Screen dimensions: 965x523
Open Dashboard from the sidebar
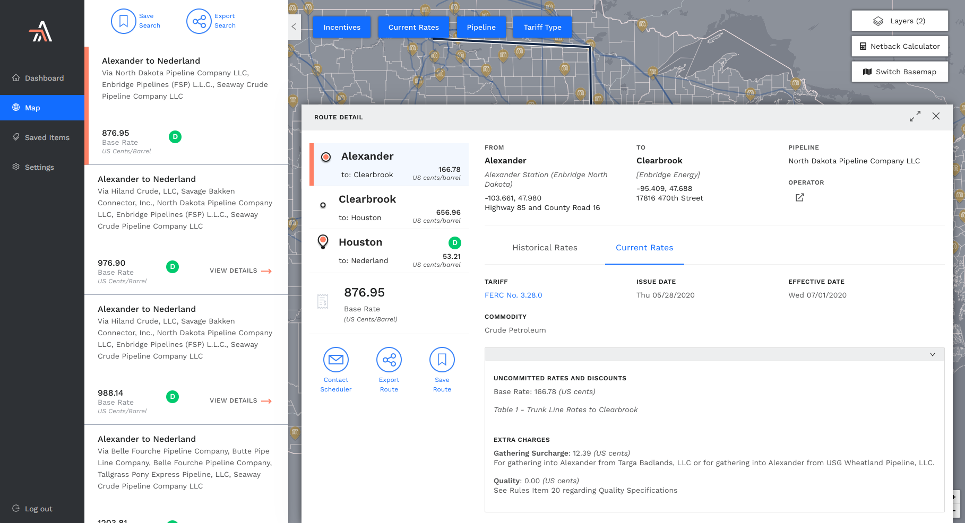pos(42,78)
